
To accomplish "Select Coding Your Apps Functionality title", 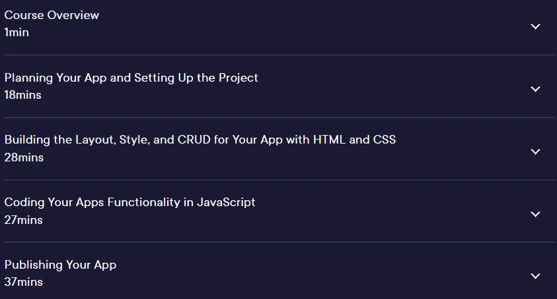I will tap(130, 202).
